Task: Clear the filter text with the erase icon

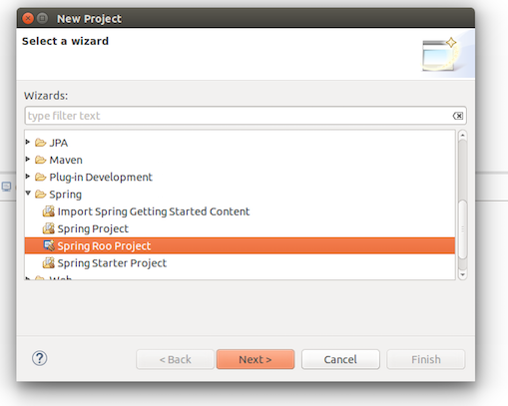Action: [458, 116]
